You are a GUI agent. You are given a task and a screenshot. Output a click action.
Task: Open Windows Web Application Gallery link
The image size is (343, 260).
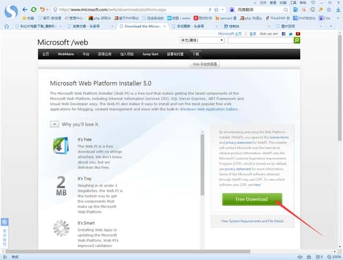point(208,109)
